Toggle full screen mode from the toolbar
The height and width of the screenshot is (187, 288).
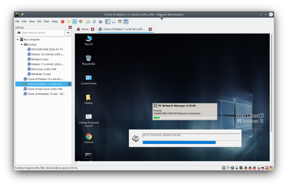[x=120, y=21]
